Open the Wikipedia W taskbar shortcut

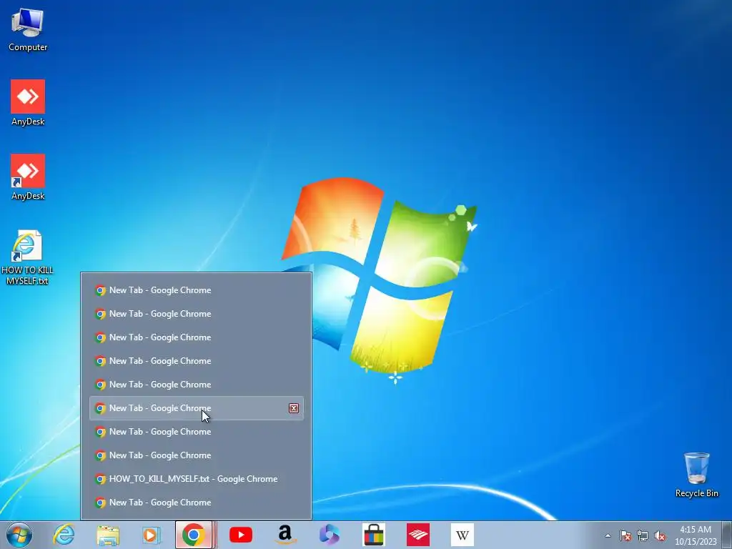click(463, 535)
